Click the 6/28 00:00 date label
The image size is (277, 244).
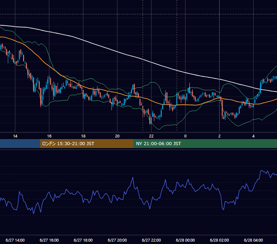point(185,240)
